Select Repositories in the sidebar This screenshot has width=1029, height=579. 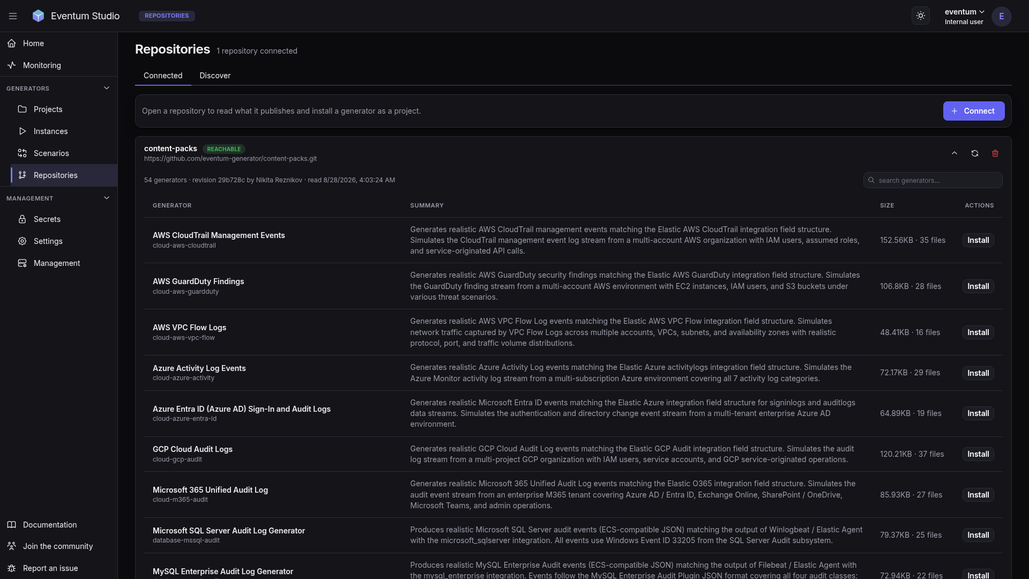pos(64,175)
